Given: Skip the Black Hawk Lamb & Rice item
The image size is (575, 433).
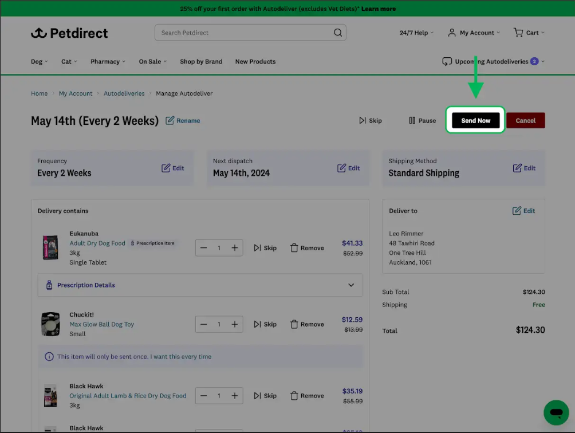Looking at the screenshot, I should pos(265,396).
